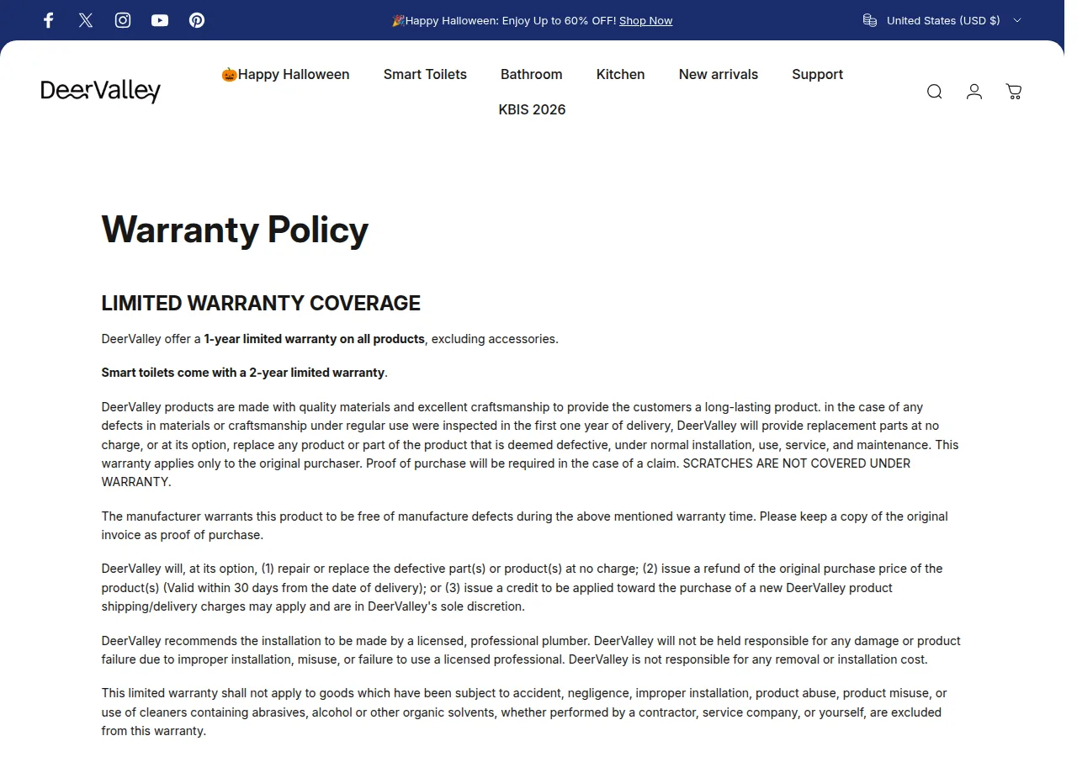Click 'SCRATCHES ARE NOT COVERED UNDER' text

tap(797, 463)
